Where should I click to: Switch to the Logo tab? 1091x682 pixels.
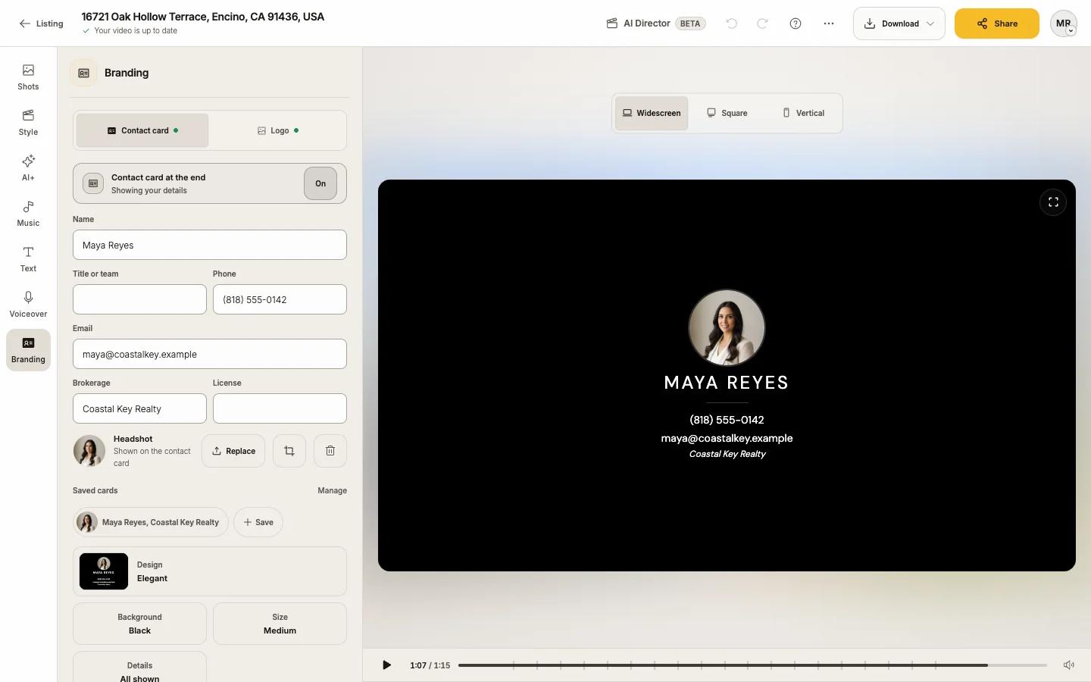(278, 130)
